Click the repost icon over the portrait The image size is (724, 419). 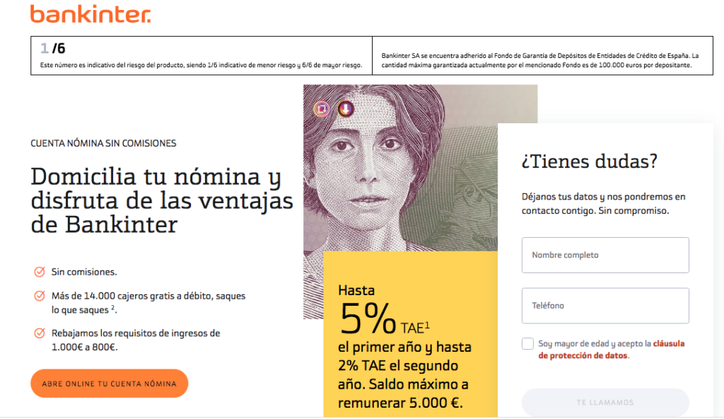pyautogui.click(x=322, y=109)
